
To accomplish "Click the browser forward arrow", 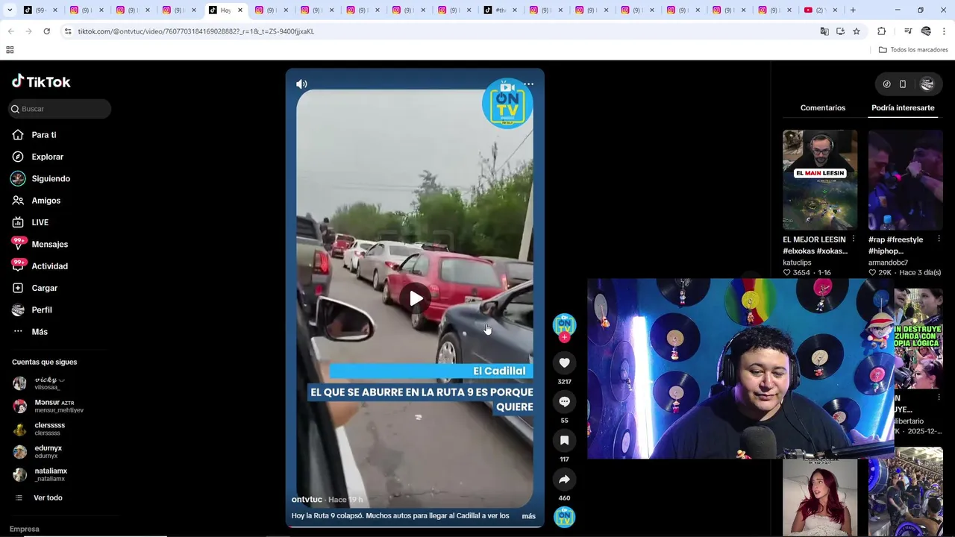I will (28, 31).
